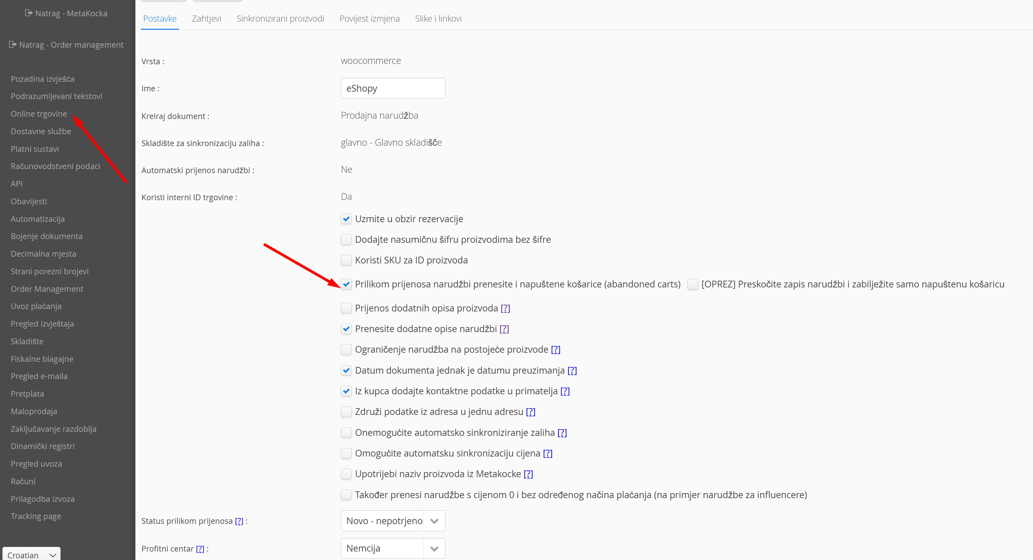This screenshot has height=560, width=1033.
Task: Open Croatian language selector
Action: click(x=31, y=555)
